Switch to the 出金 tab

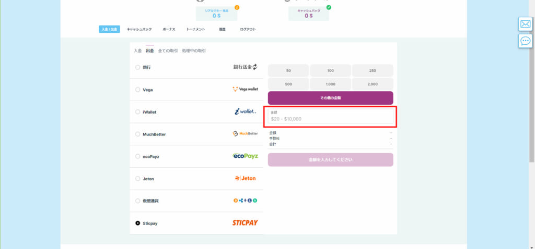[x=150, y=51]
